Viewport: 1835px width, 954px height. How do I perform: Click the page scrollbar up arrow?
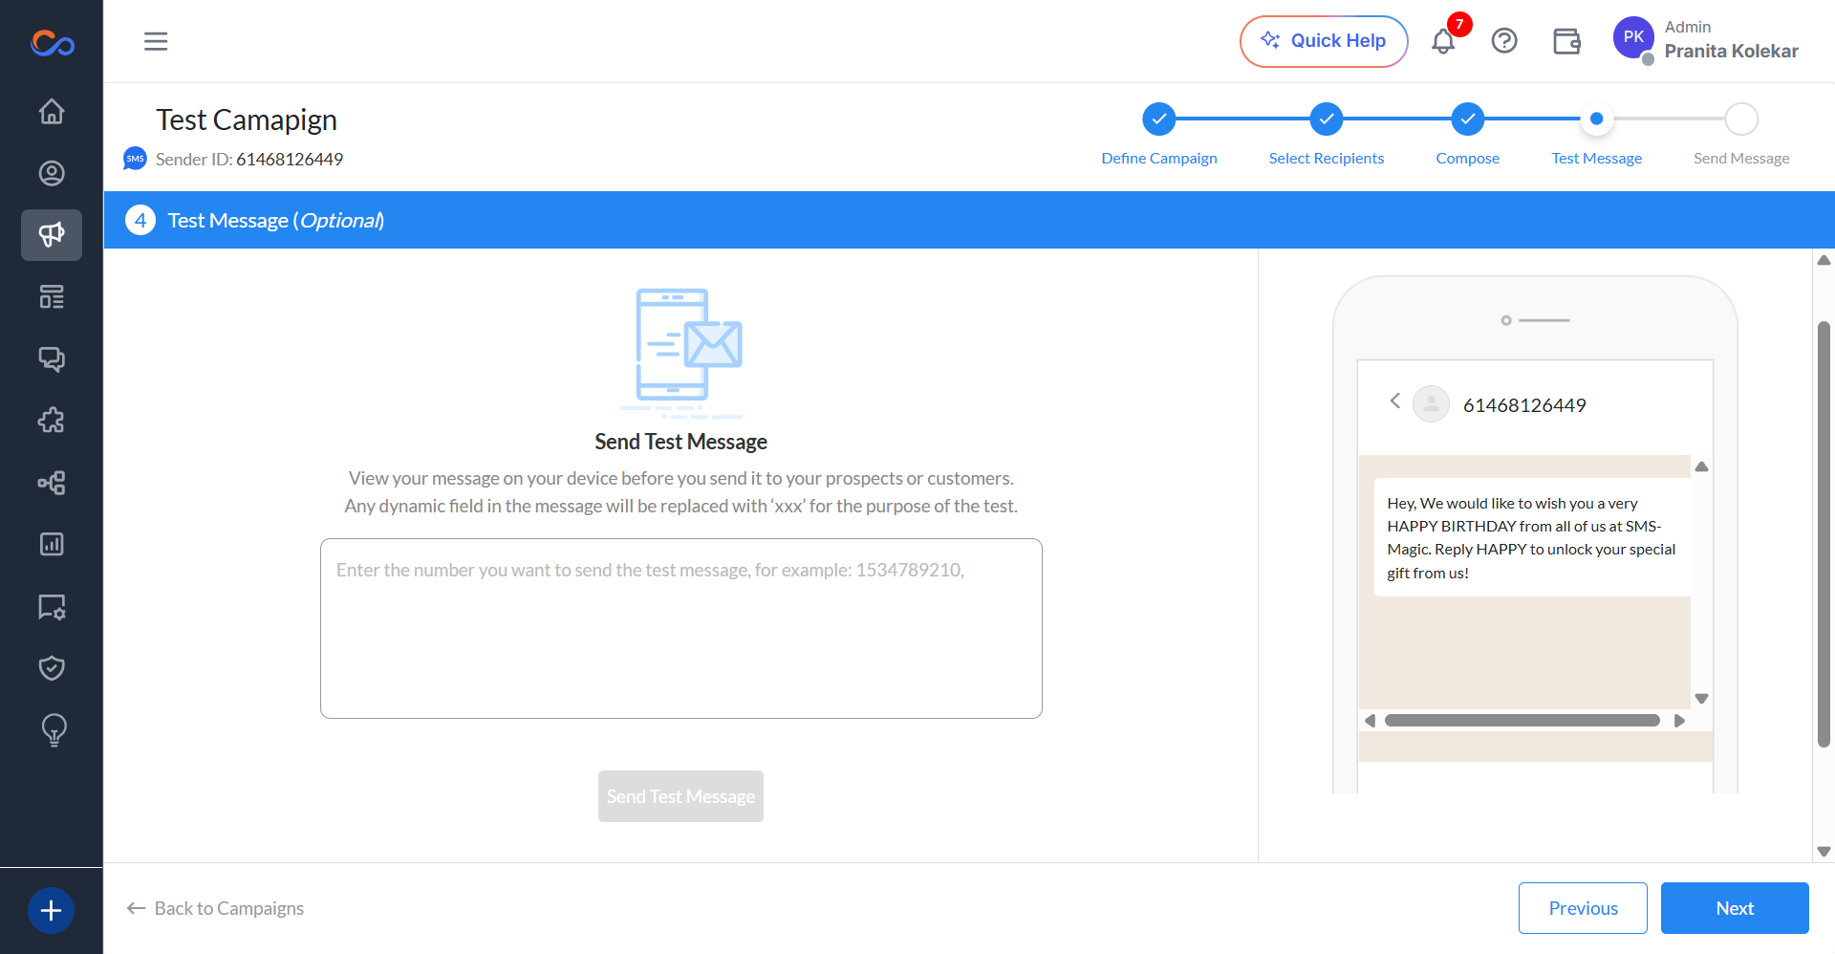[x=1824, y=260]
